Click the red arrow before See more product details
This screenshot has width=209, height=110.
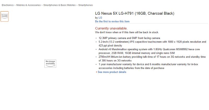(x=96, y=72)
